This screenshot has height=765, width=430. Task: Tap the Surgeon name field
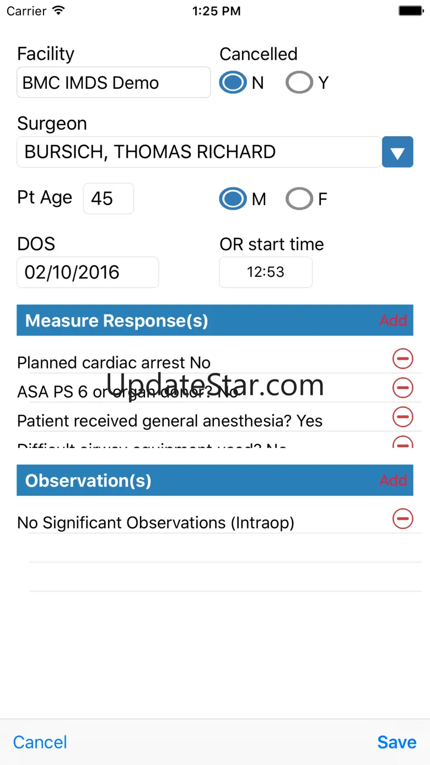(199, 152)
